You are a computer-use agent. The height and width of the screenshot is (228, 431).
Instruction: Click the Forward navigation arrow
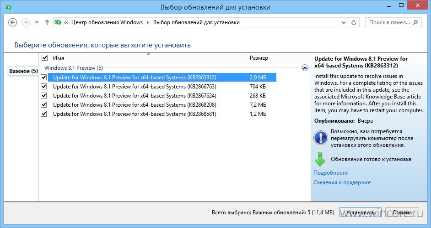26,22
